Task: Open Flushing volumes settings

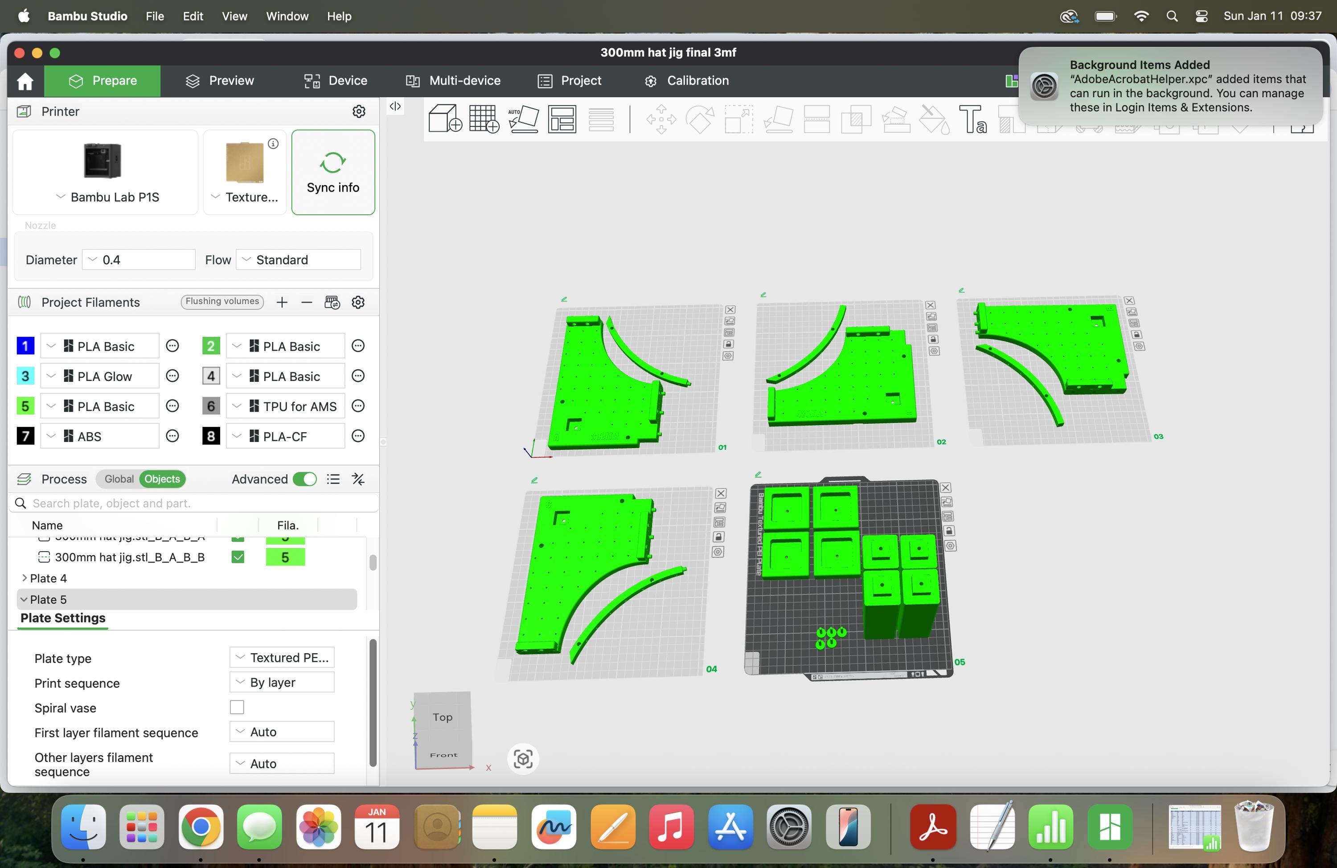Action: pos(222,302)
